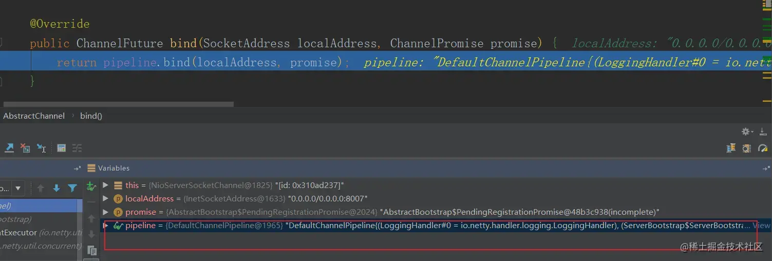Select the pipeline DefaultChannelPipeline row
This screenshot has height=261, width=772.
point(436,225)
